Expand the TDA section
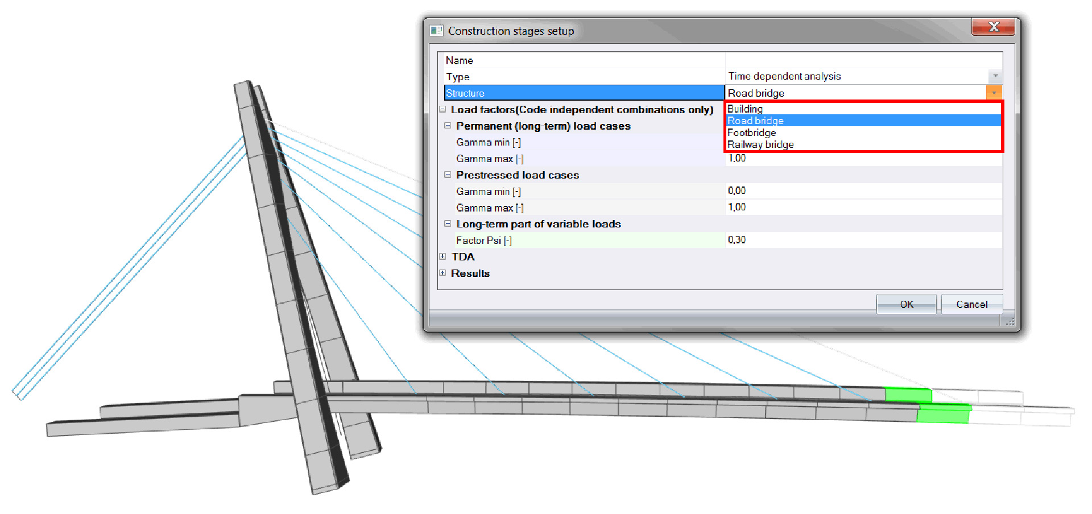 (x=442, y=256)
